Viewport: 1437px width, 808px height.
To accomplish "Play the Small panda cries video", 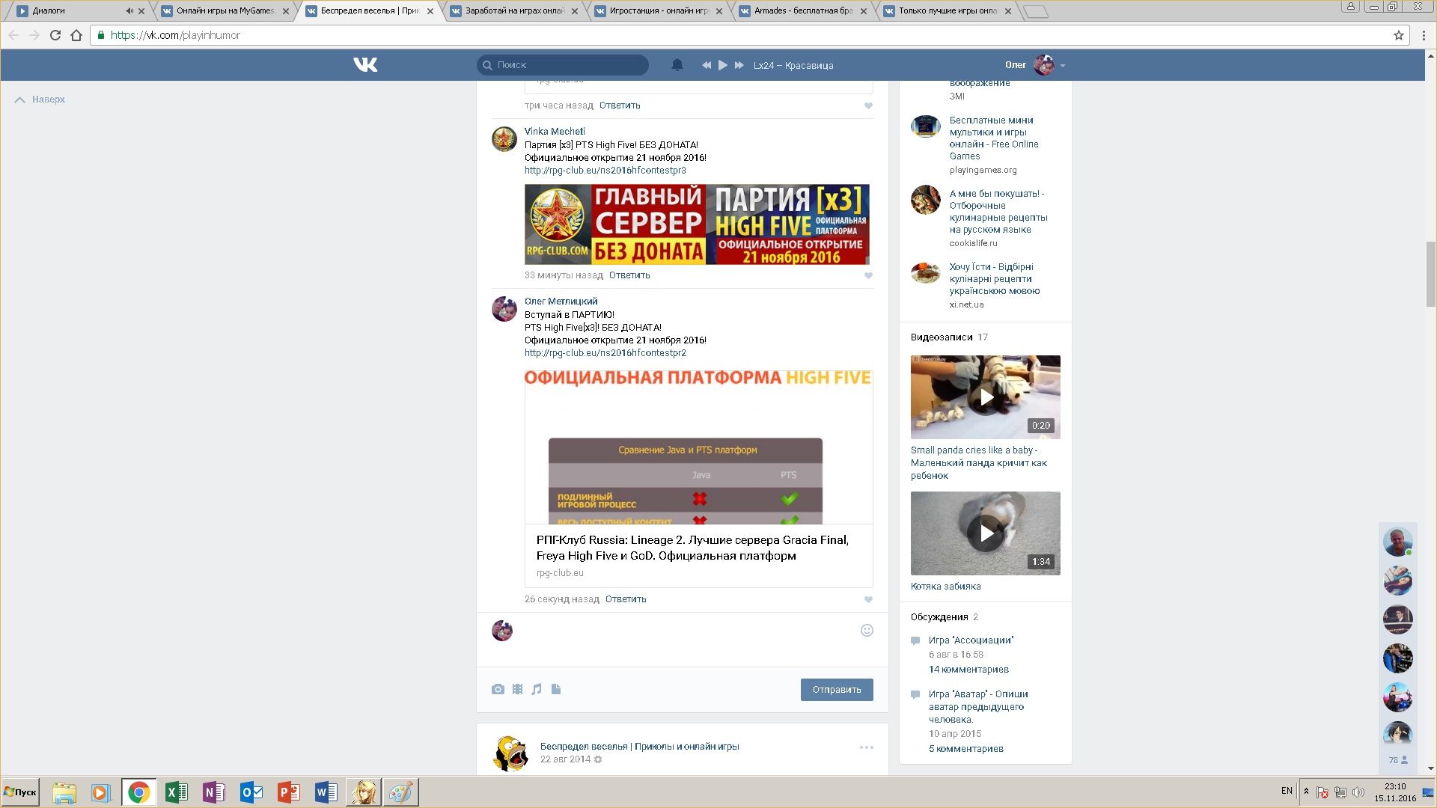I will [x=986, y=397].
